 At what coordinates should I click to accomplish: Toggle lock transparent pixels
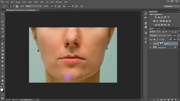pos(154,40)
